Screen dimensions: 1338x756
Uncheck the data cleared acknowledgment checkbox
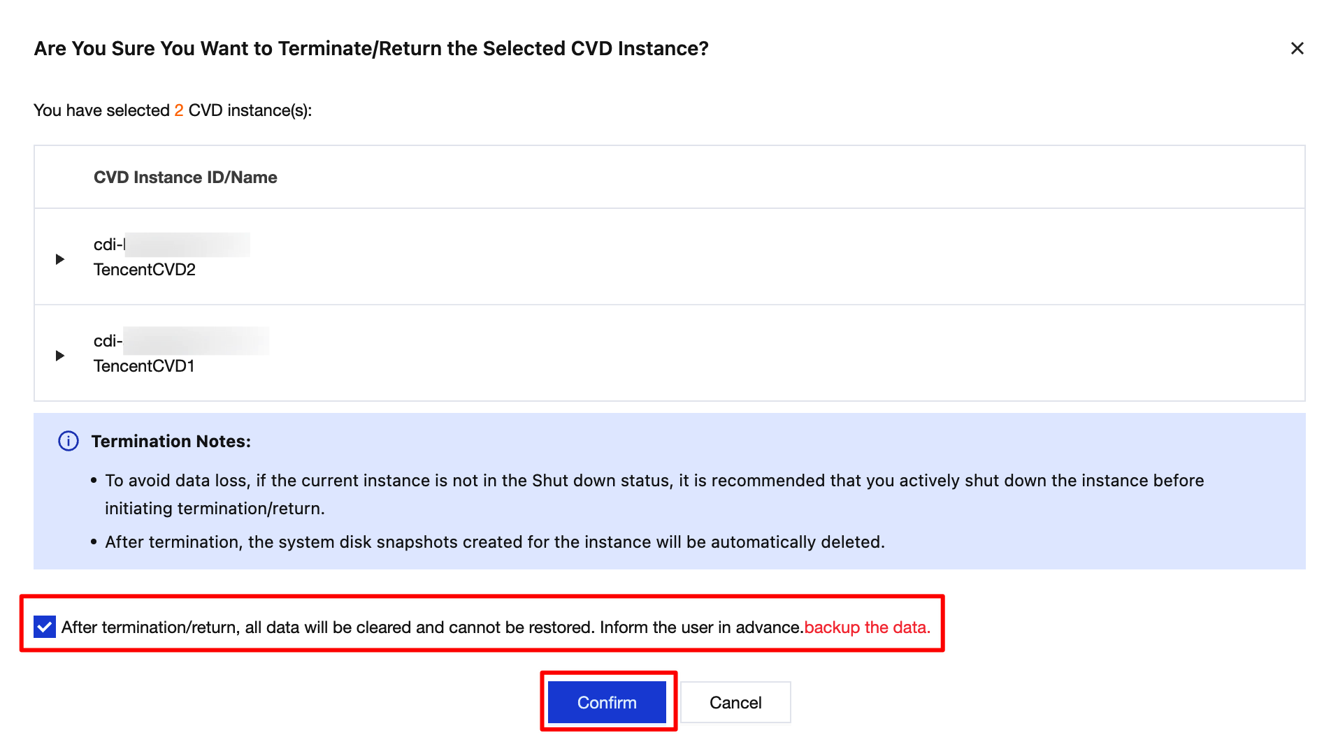pyautogui.click(x=45, y=627)
